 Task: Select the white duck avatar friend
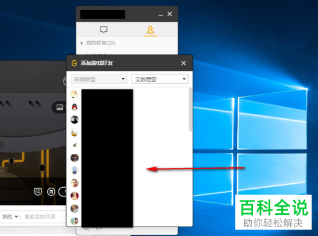tap(74, 132)
